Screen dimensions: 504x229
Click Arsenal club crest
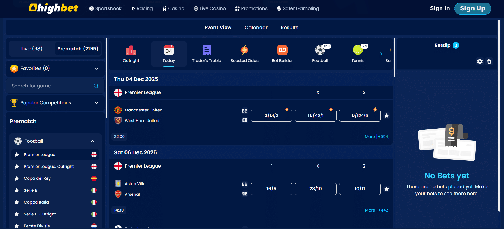[118, 194]
